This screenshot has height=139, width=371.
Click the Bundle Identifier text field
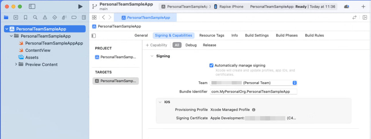[253, 92]
